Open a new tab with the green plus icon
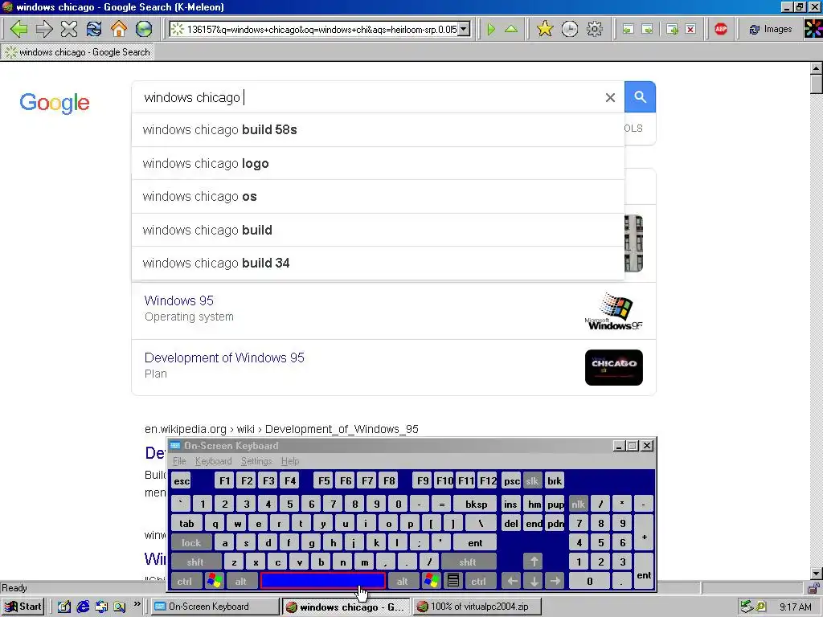Viewport: 823px width, 617px height. (672, 30)
